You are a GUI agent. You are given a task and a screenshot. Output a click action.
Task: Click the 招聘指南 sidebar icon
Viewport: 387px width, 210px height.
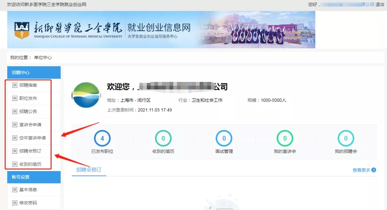click(15, 85)
